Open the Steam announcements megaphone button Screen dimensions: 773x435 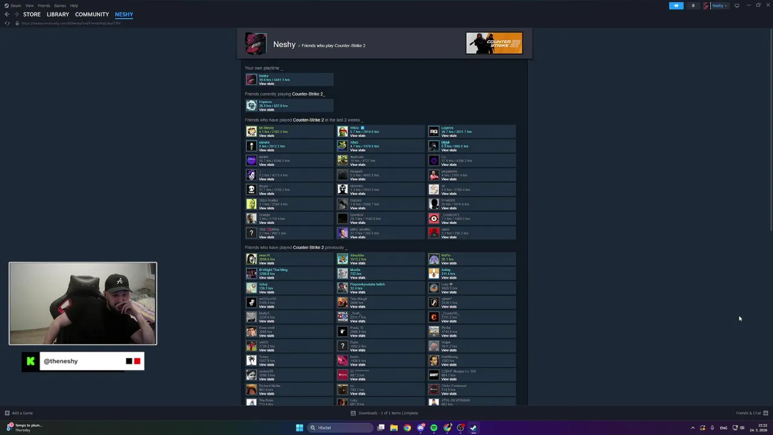click(676, 5)
